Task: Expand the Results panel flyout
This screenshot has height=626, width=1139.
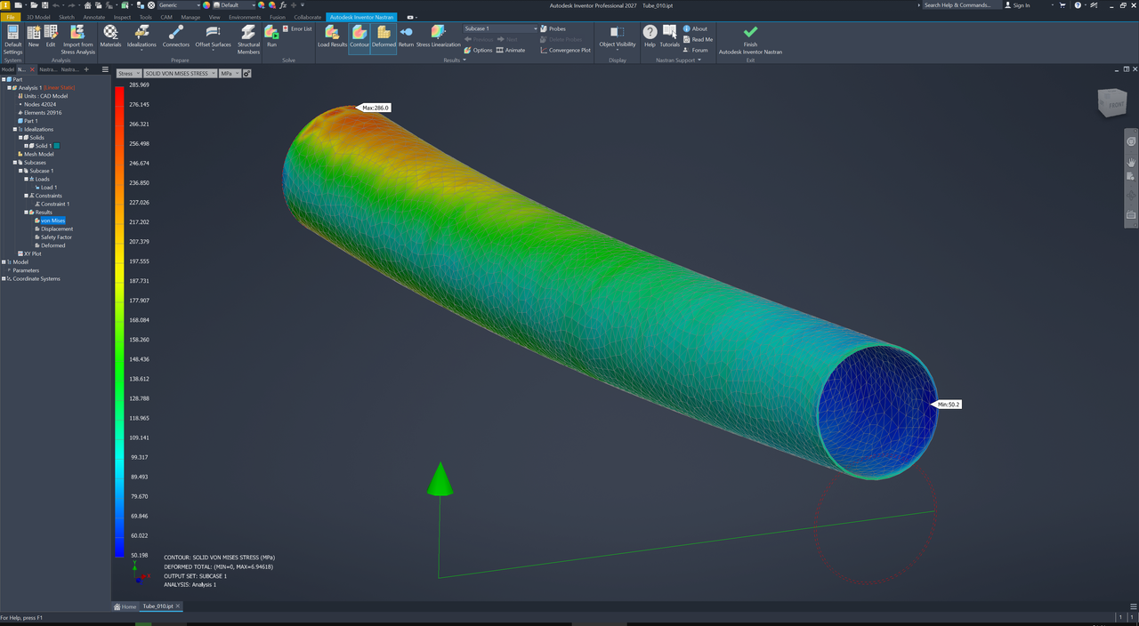Action: [x=454, y=60]
